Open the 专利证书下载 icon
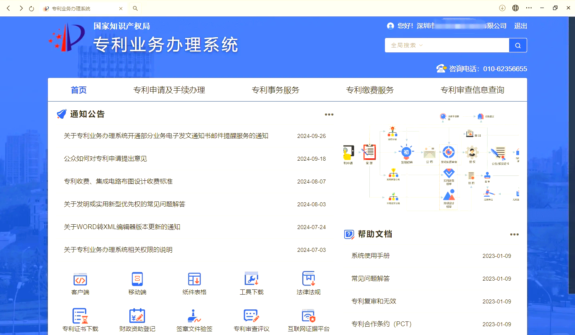Screen dimensions: 575x335 tap(80, 316)
